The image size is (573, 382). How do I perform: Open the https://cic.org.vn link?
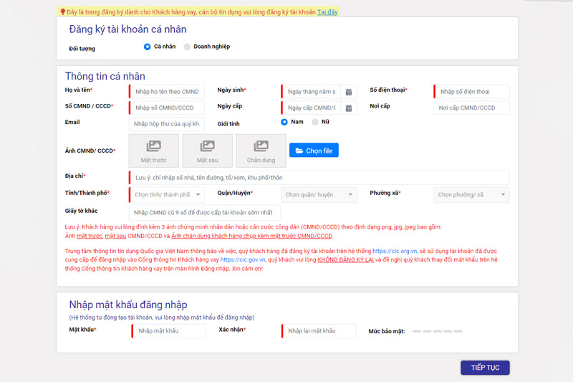point(395,251)
